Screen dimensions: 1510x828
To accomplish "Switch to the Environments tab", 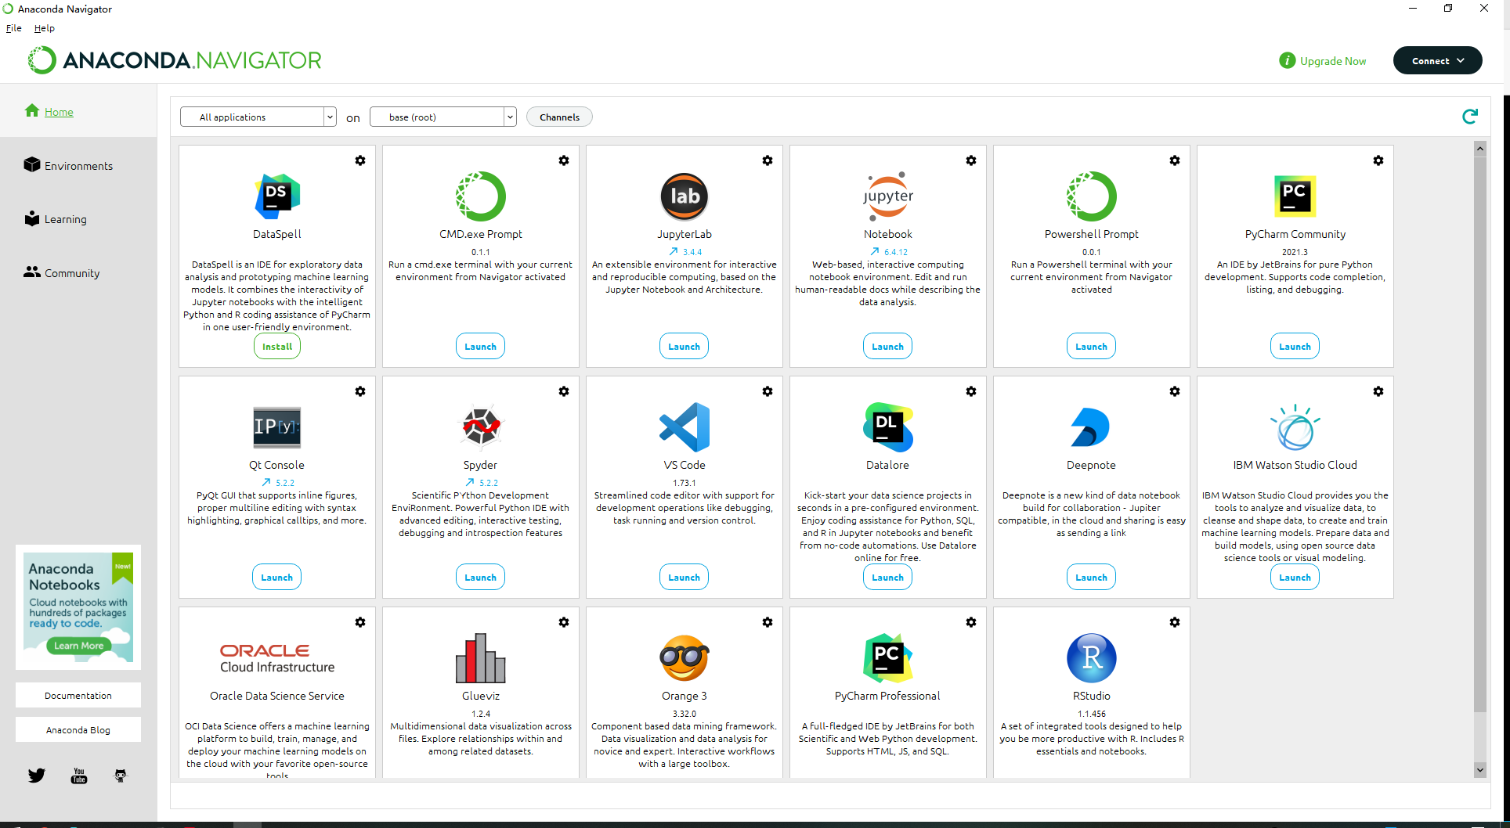I will click(x=68, y=165).
